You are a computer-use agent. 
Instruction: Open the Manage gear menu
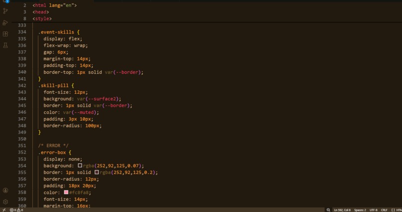tap(5, 202)
